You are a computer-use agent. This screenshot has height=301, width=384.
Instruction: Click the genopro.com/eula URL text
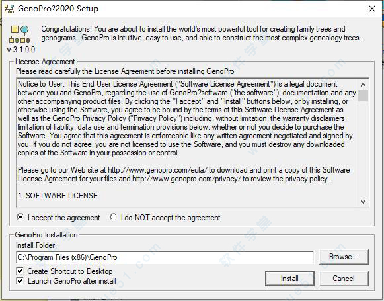point(158,170)
